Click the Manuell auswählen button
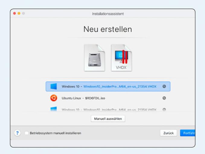The image size is (205, 154). coord(108,119)
